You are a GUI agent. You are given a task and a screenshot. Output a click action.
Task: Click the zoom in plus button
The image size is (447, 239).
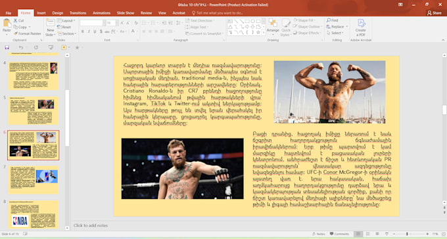click(x=427, y=234)
